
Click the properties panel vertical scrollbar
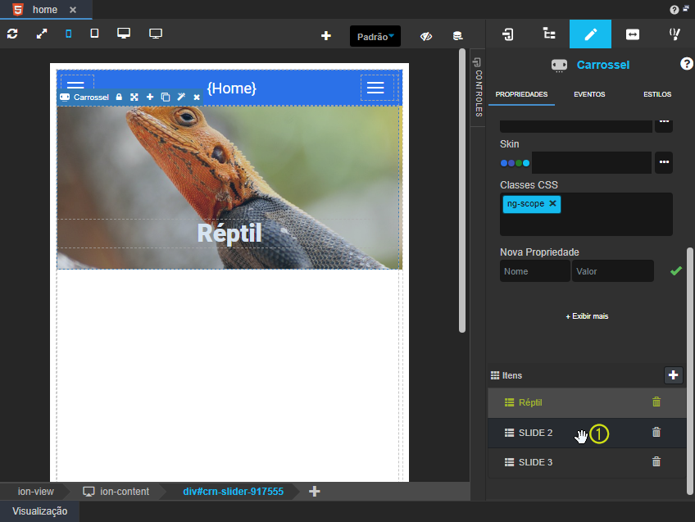coord(689,370)
